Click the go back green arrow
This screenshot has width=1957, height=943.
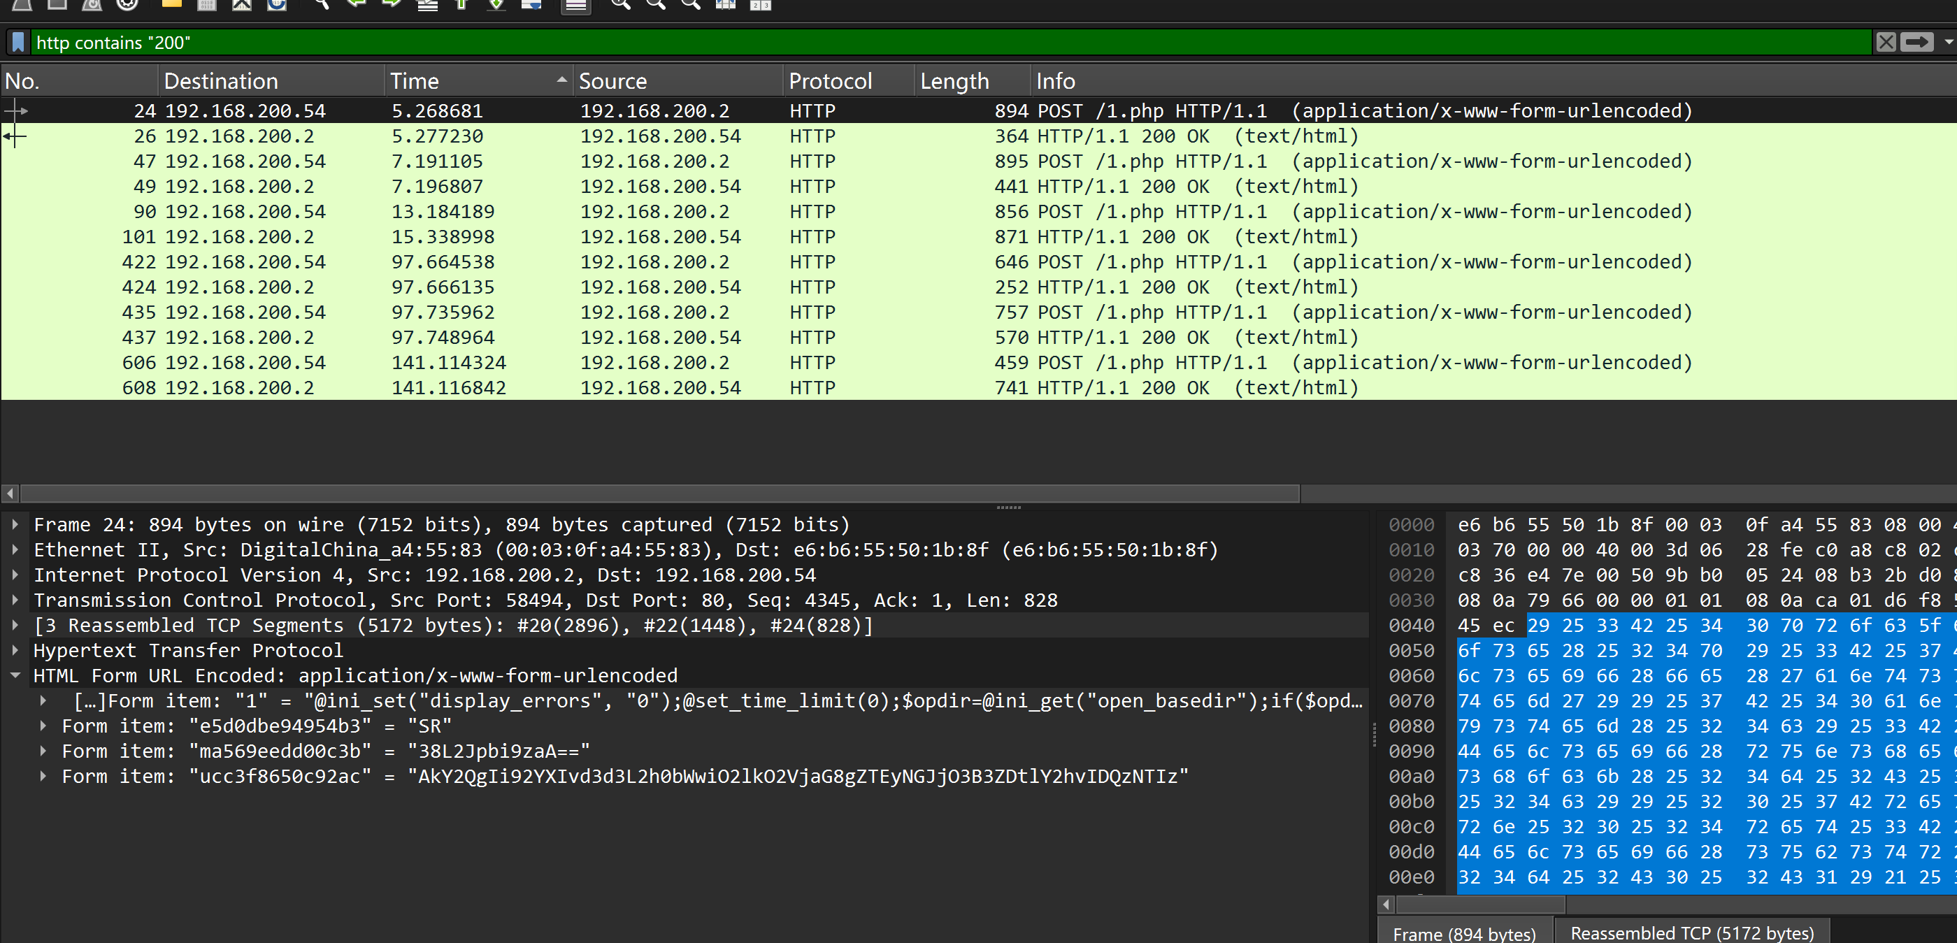[x=356, y=5]
